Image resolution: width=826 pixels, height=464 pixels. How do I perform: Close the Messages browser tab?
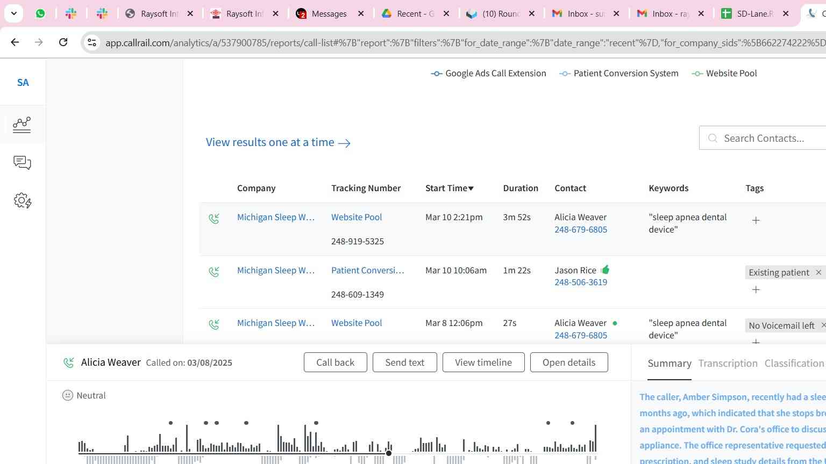361,13
